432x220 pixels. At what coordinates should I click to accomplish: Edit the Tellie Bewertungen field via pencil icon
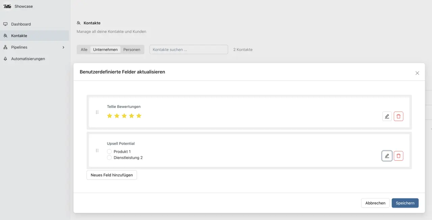387,116
